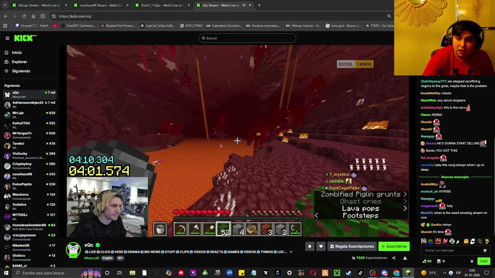
Task: Open chat settings gear icon
Action: click(x=472, y=261)
